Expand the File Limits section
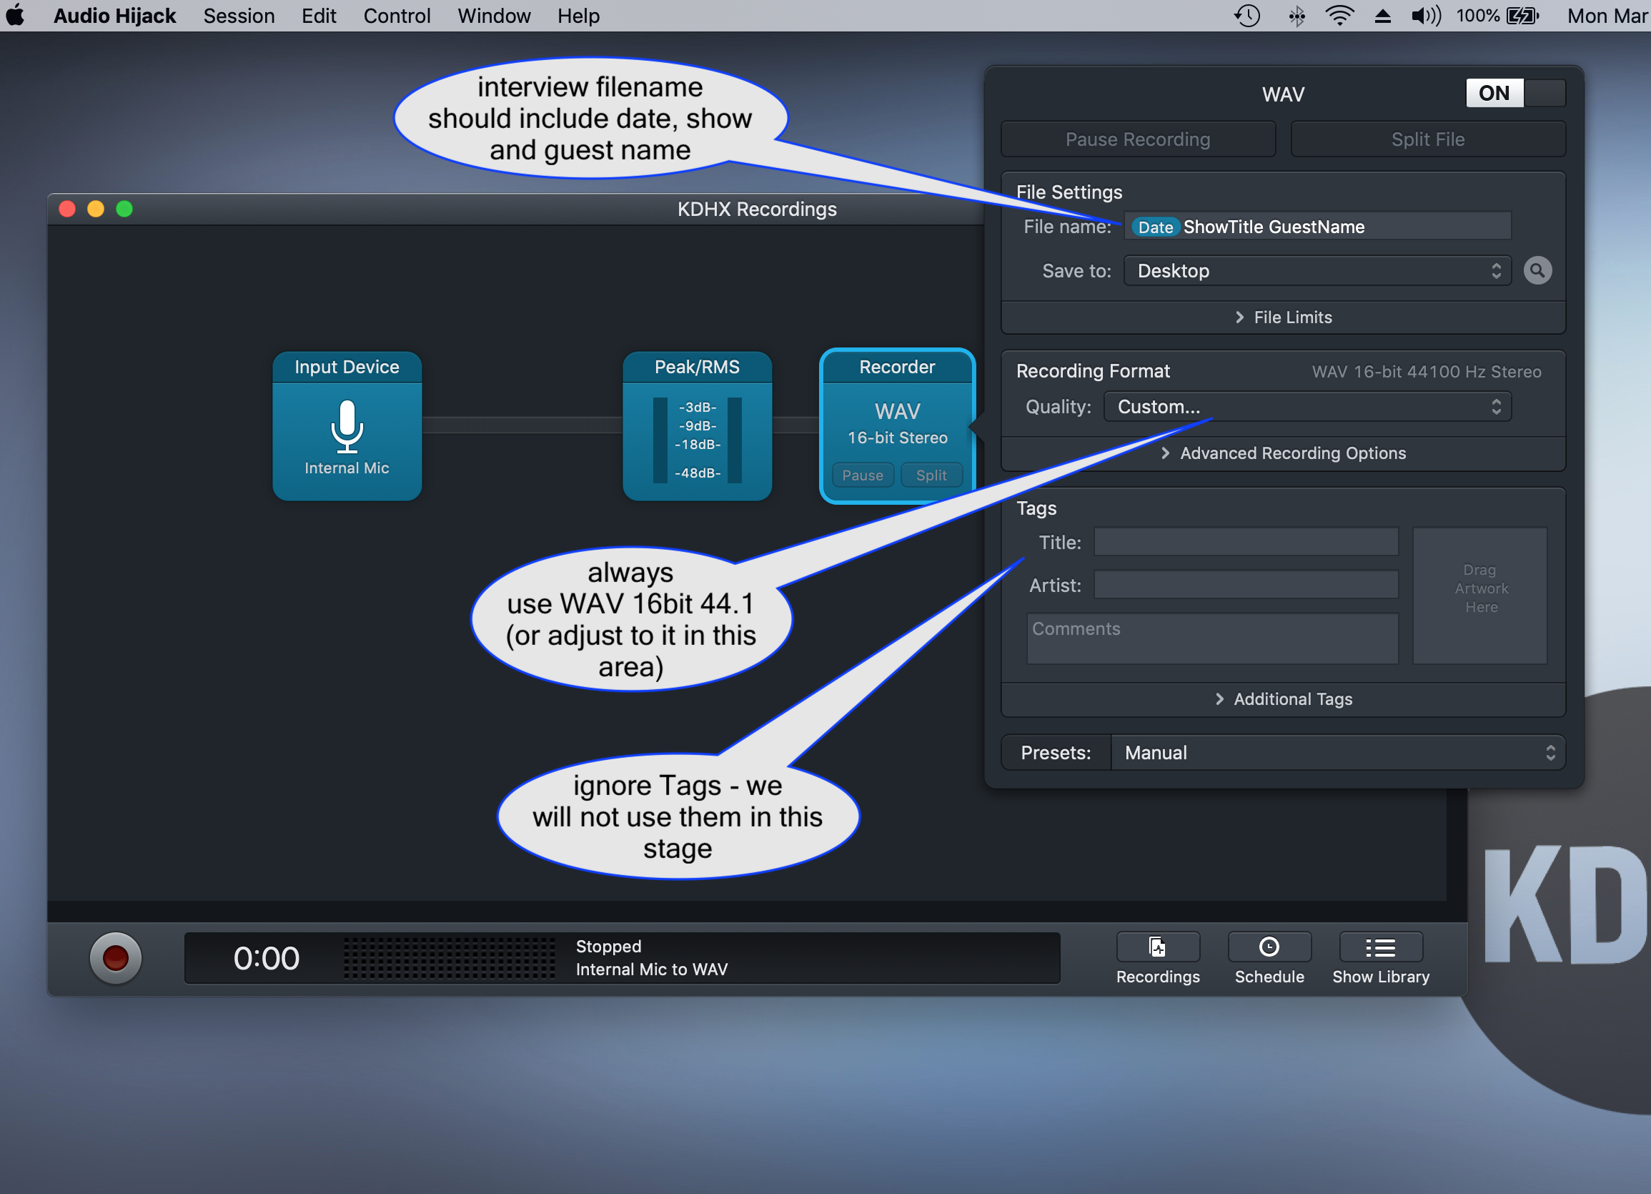 coord(1284,317)
